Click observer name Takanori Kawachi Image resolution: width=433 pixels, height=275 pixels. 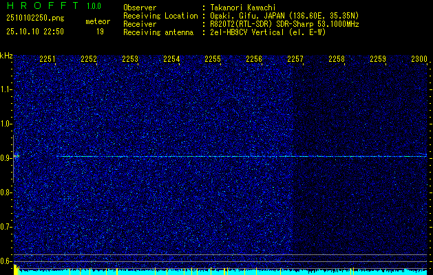tap(243, 8)
